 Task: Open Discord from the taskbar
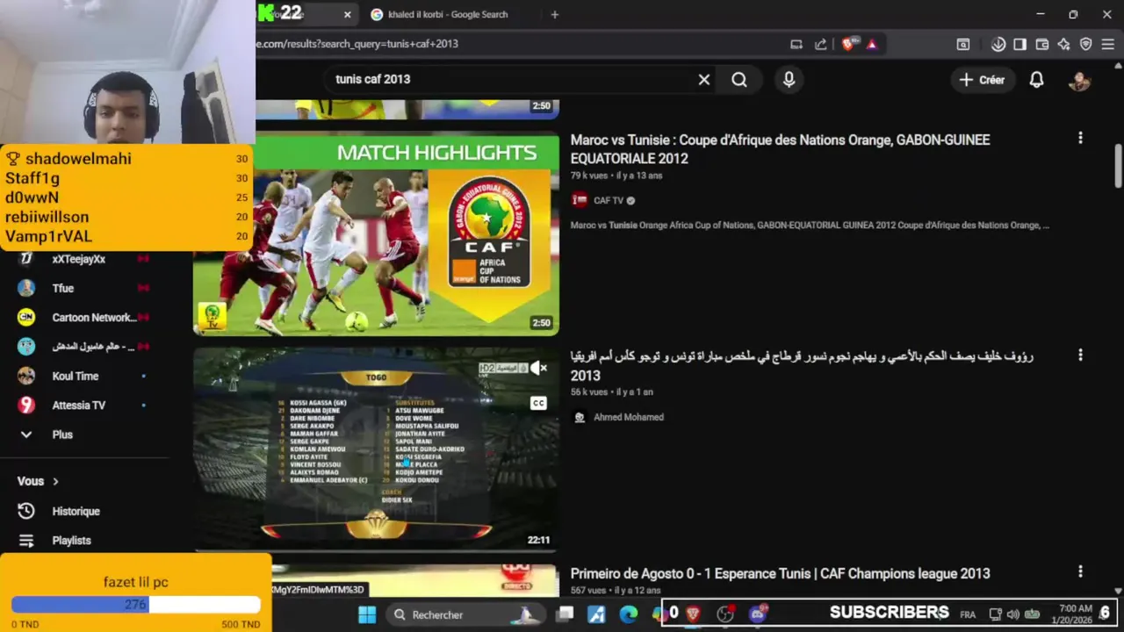click(x=757, y=614)
